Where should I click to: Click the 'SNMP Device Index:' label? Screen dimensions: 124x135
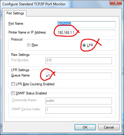(26, 109)
